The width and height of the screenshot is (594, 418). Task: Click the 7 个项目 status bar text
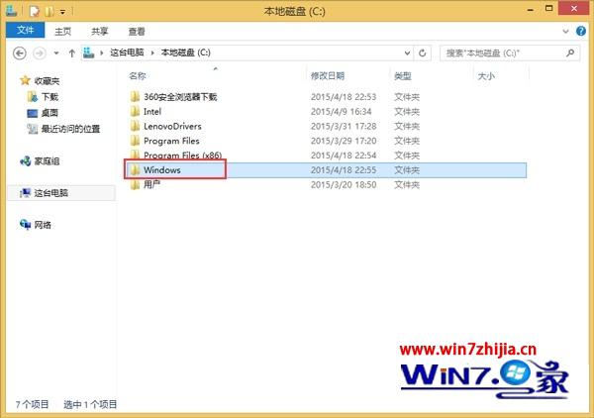[x=32, y=405]
